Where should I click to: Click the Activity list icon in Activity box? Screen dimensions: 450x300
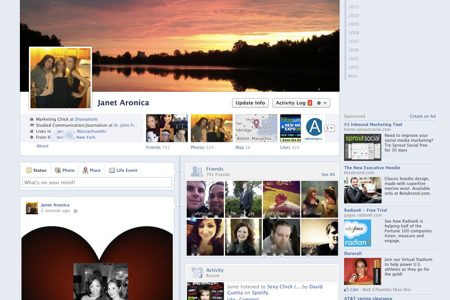197,272
